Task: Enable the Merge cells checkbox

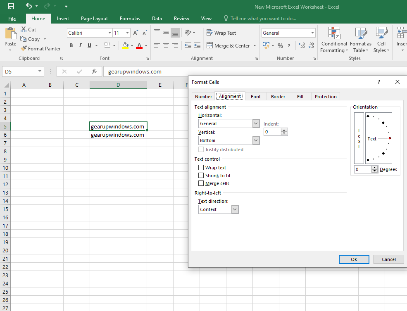Action: pyautogui.click(x=201, y=183)
